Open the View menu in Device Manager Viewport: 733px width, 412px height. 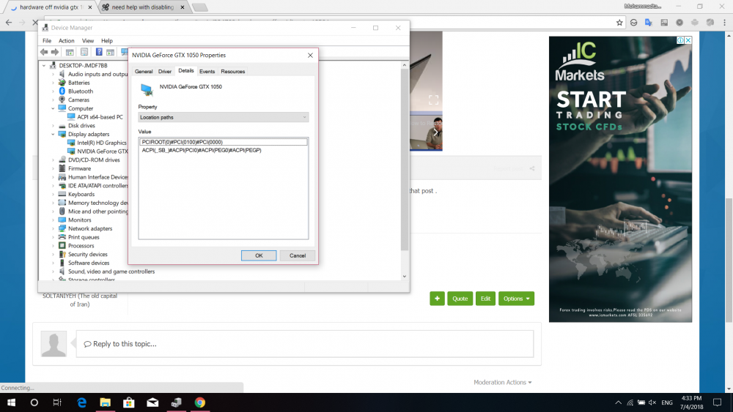pos(88,40)
